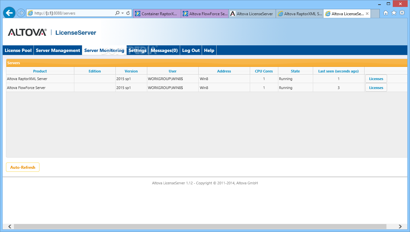Select the Server Monitoring menu tab
The width and height of the screenshot is (410, 232).
104,50
